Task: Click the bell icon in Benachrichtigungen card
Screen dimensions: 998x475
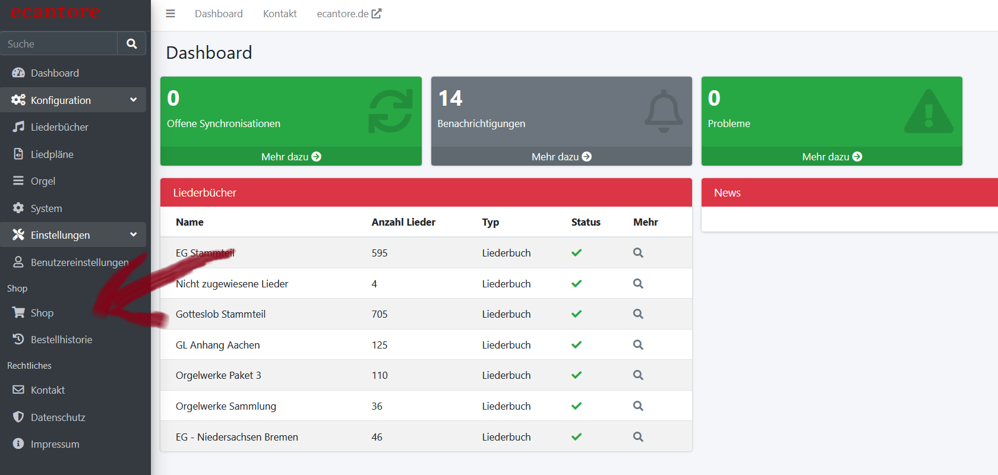Action: (x=664, y=111)
